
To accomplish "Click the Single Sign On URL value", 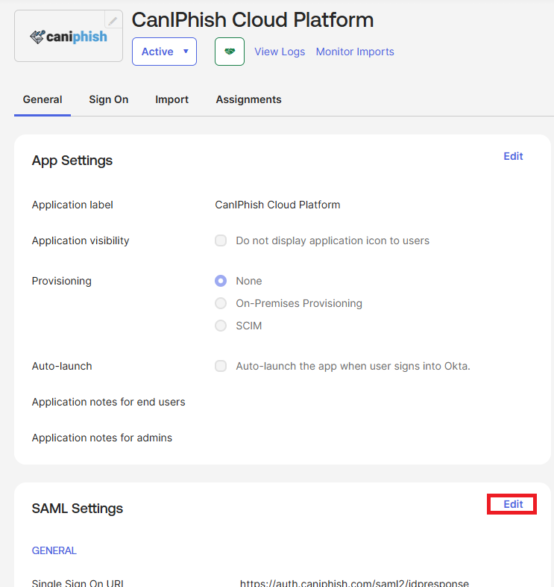I will [354, 583].
